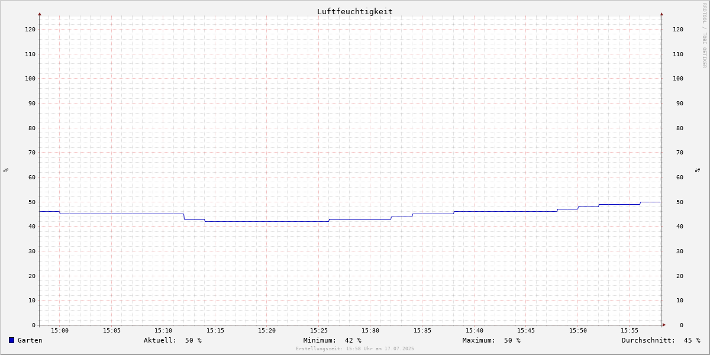Click the 15:15 time axis label
Viewport: 710px width, 355px height.
(215, 331)
